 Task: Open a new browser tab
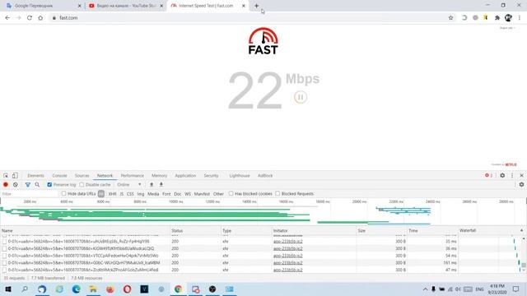256,6
